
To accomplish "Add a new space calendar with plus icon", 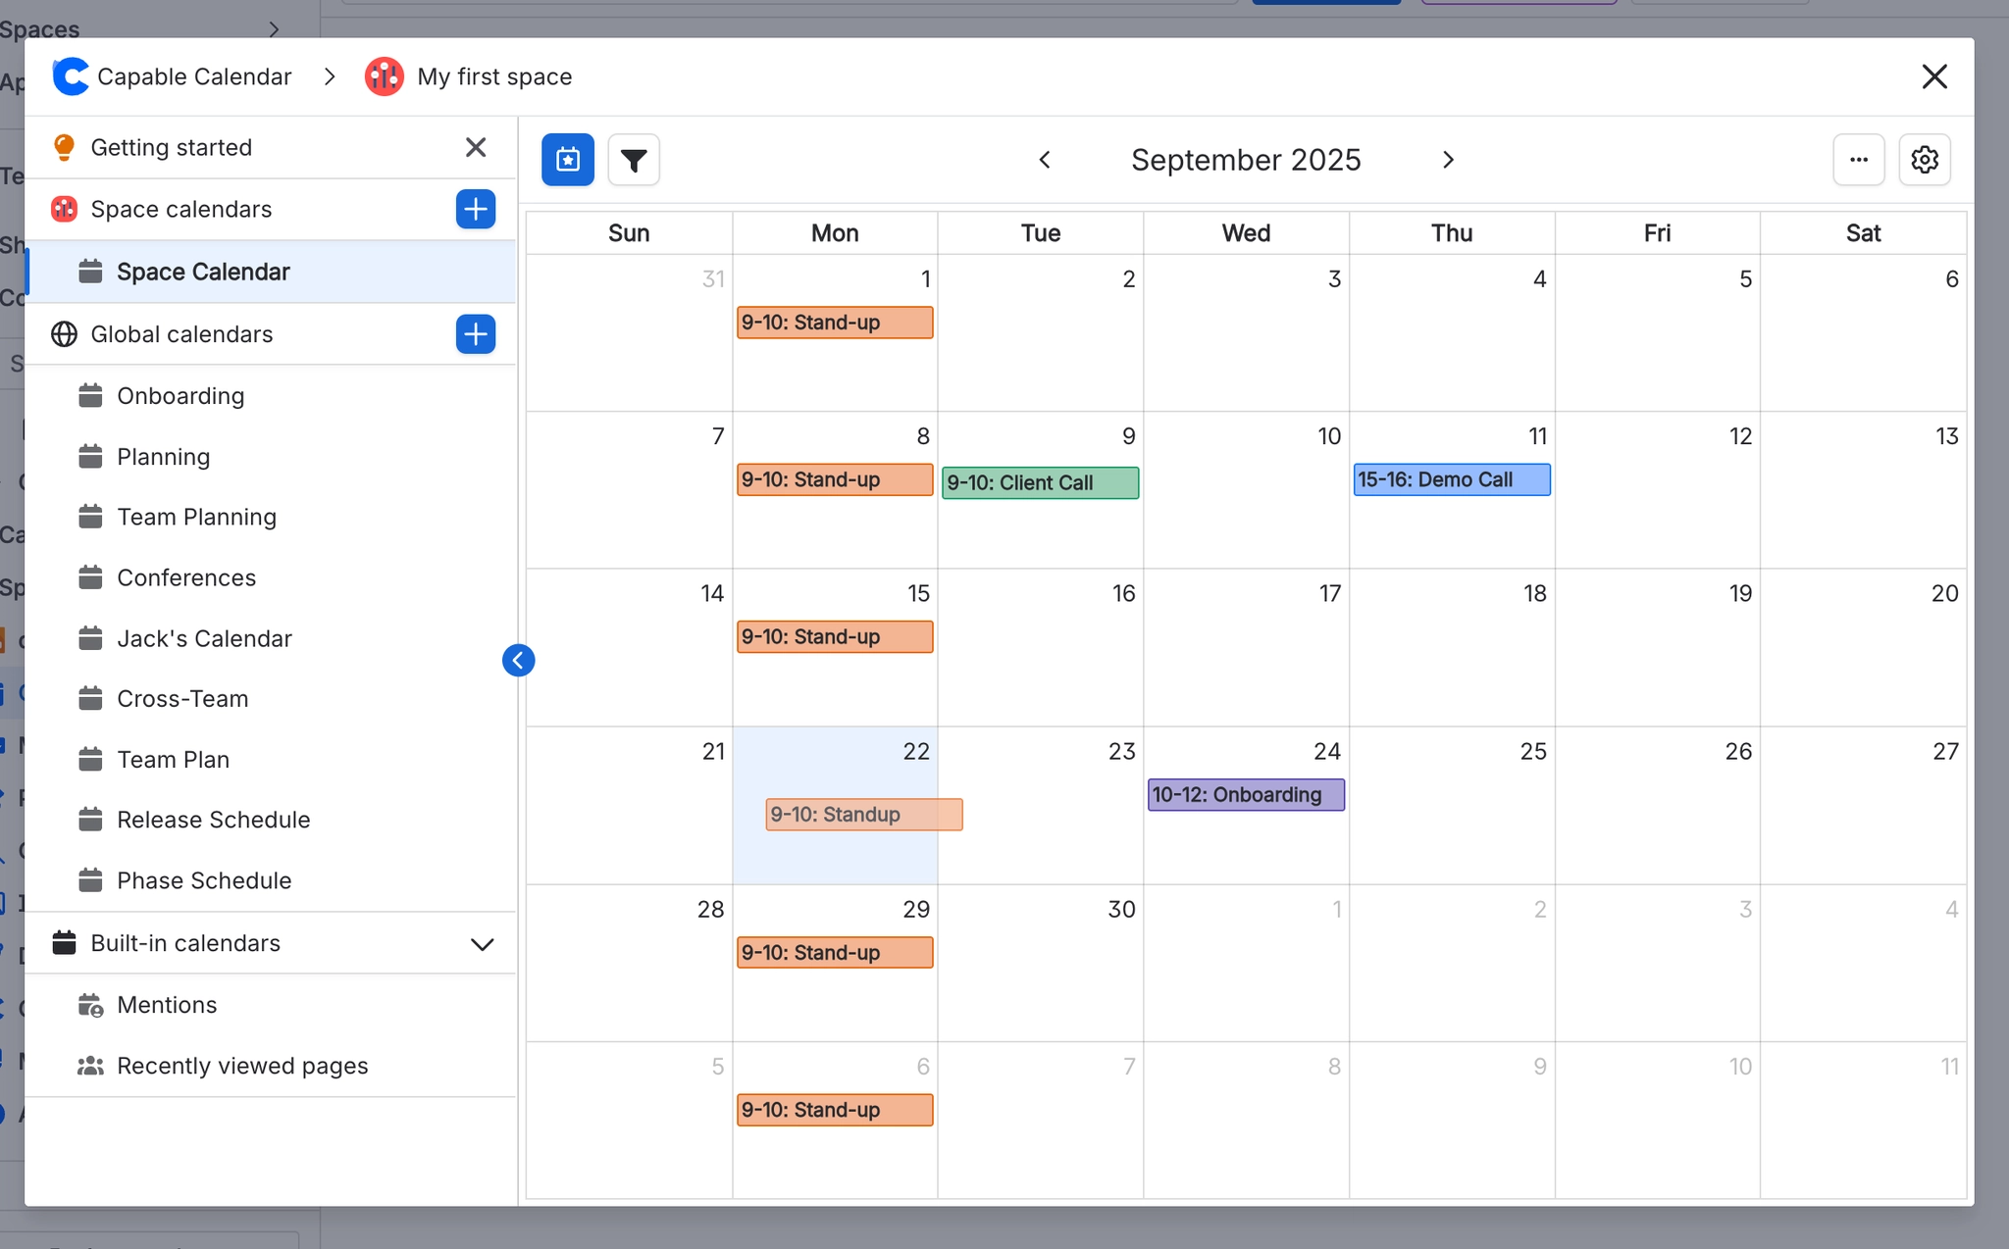I will 475,209.
